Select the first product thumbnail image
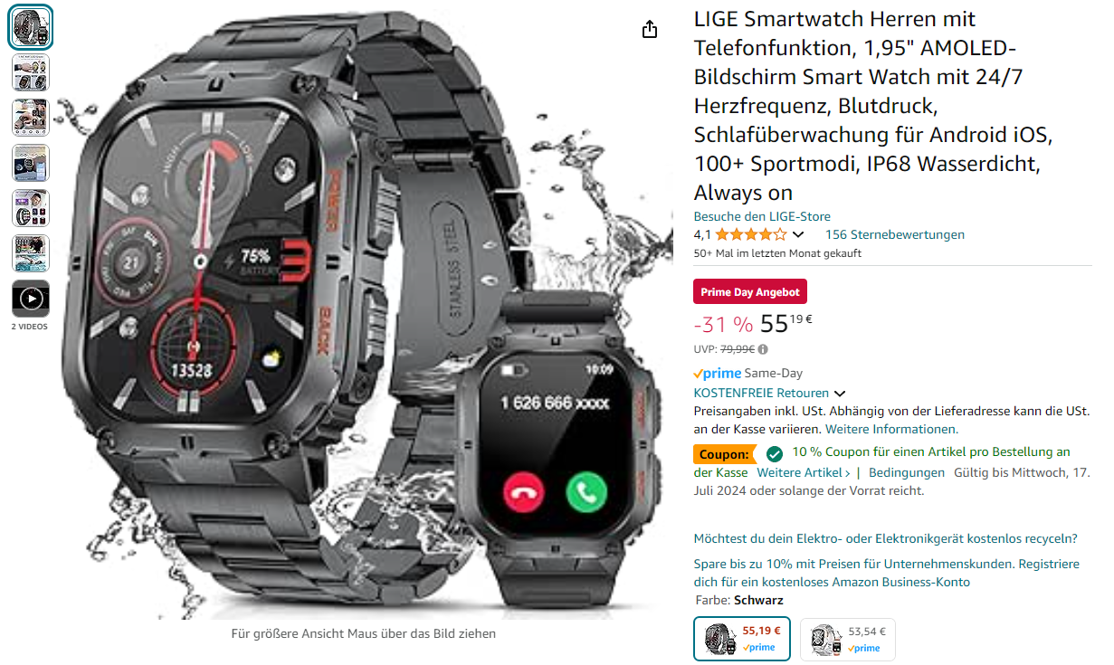Image resolution: width=1114 pixels, height=665 pixels. [31, 27]
